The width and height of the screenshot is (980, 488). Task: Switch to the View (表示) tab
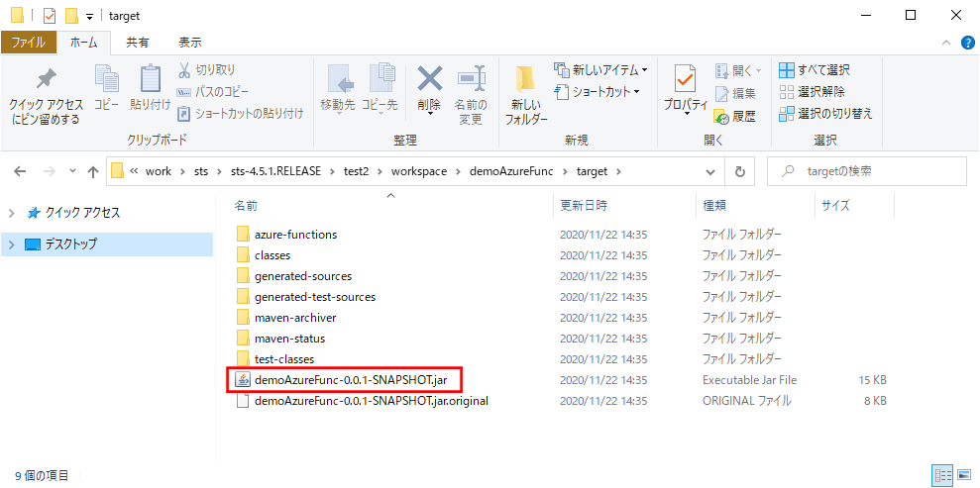[190, 43]
